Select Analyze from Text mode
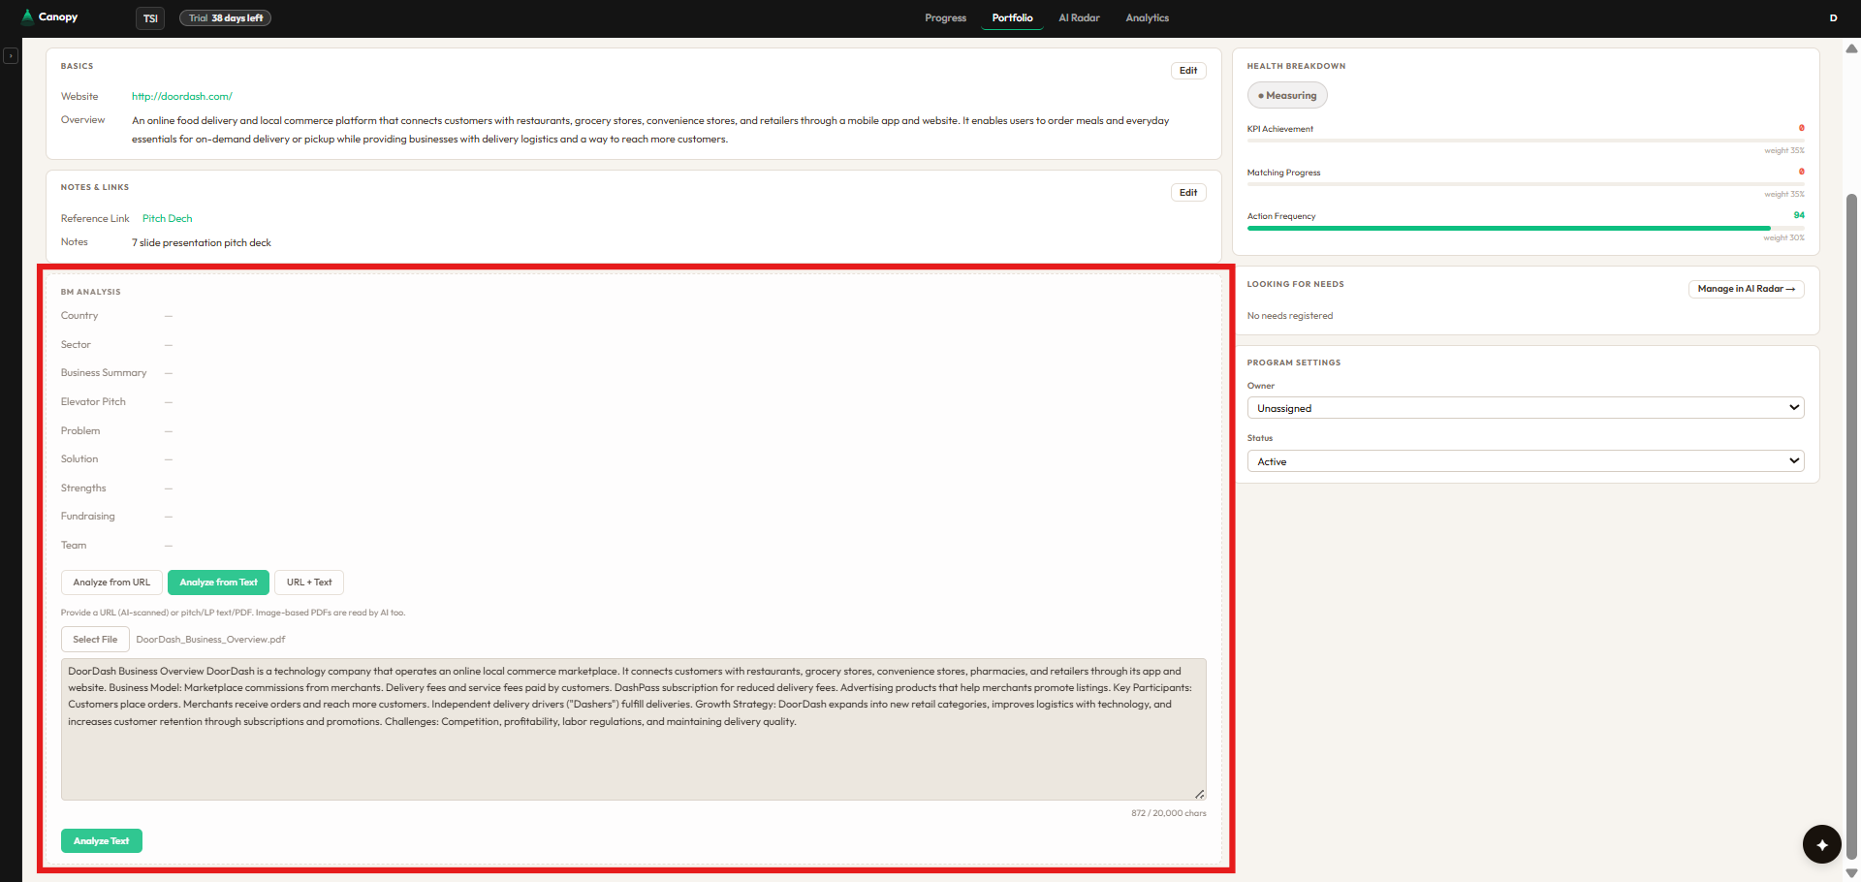Screen dimensions: 1861x882 (x=218, y=583)
